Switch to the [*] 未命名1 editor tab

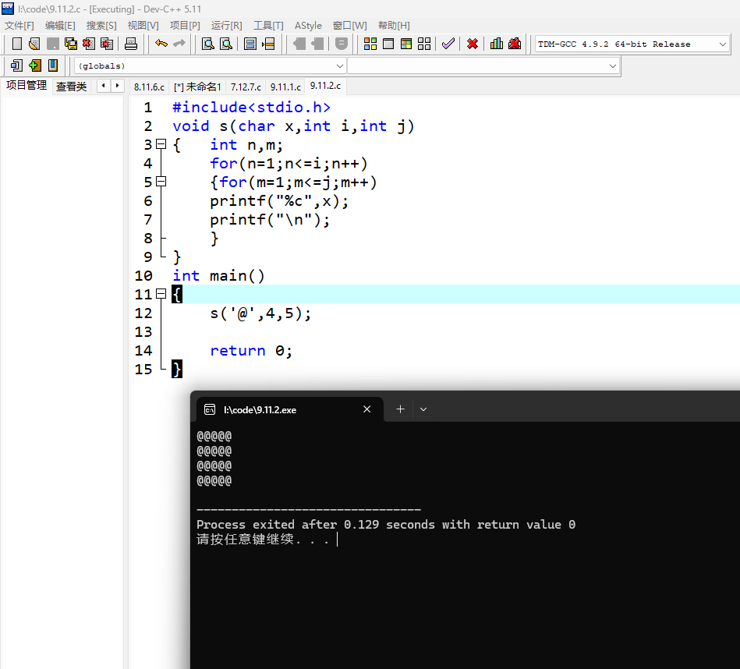pos(197,87)
